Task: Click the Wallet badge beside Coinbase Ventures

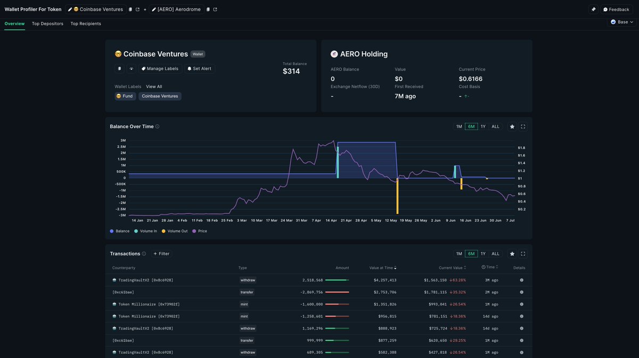Action: click(198, 54)
